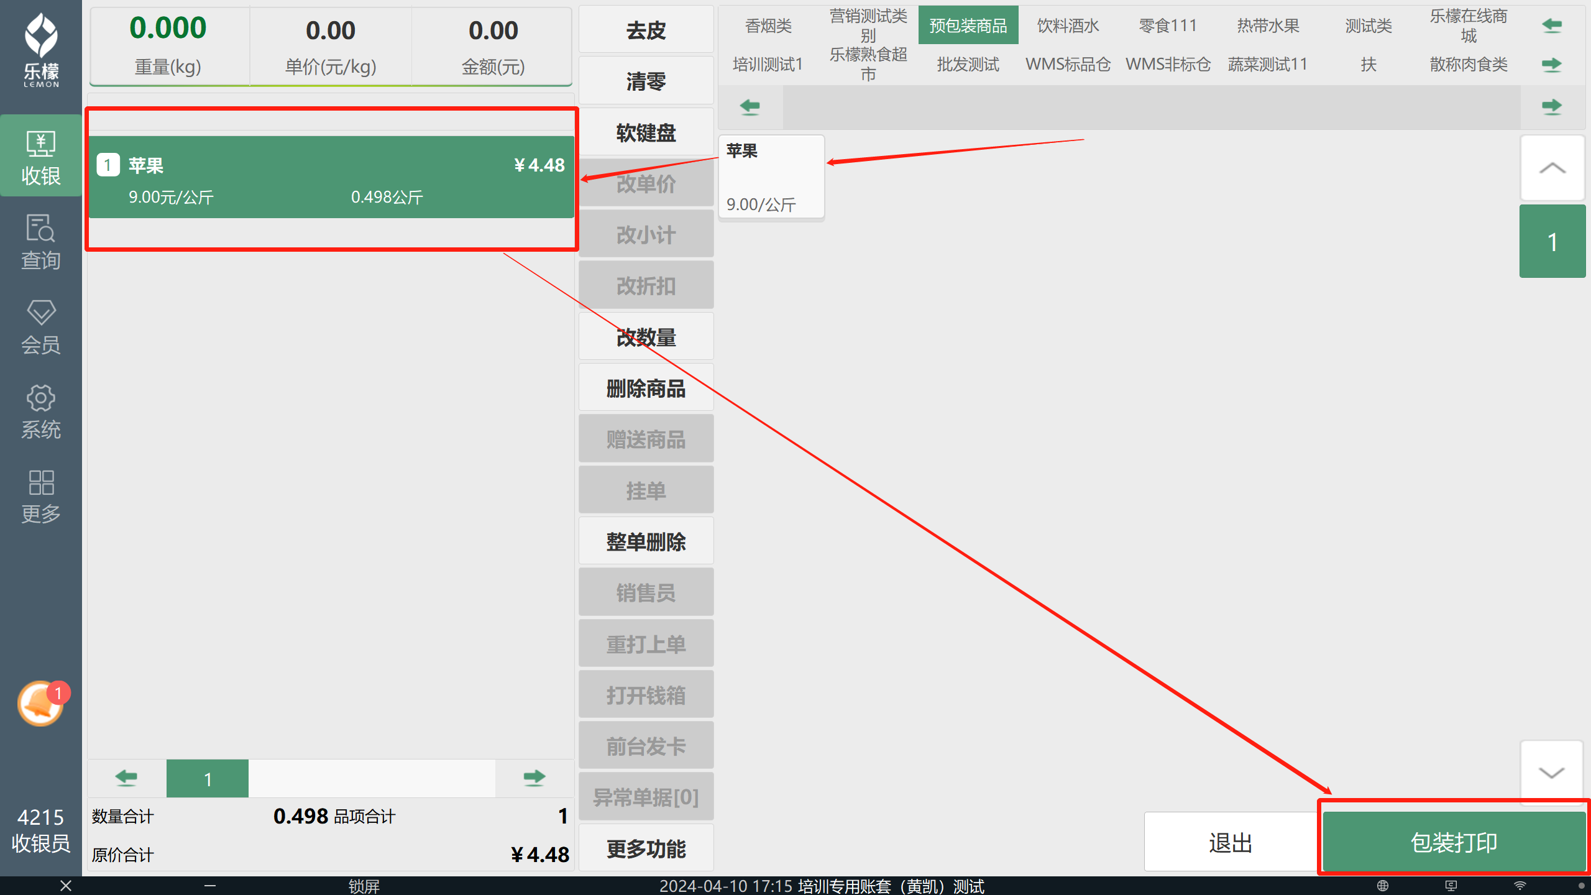Click the subcategory left arrow
Screen dimensions: 1591x895
tap(750, 107)
